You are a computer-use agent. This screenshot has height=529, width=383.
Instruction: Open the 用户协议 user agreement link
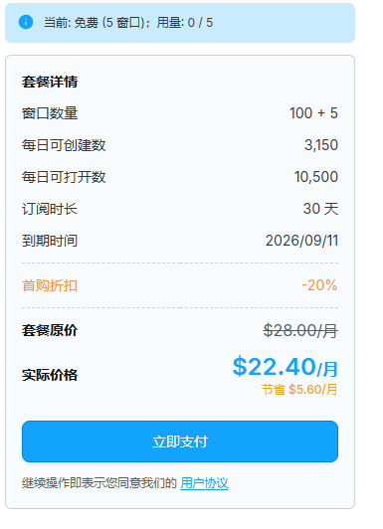(204, 483)
